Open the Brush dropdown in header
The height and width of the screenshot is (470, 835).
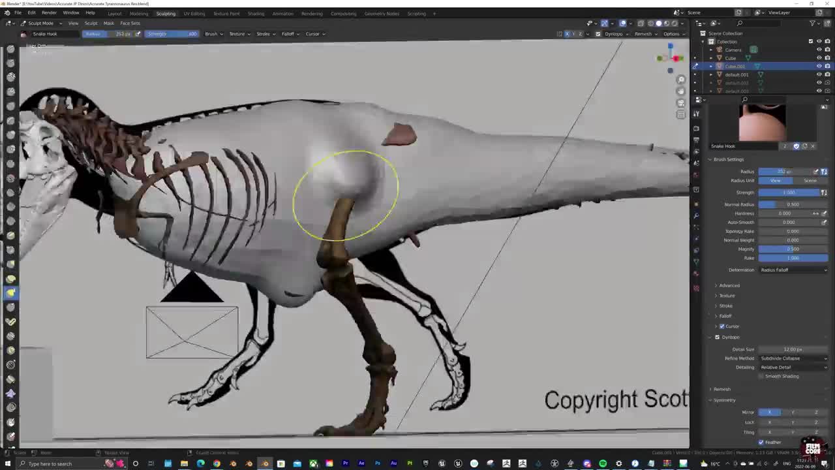point(213,34)
